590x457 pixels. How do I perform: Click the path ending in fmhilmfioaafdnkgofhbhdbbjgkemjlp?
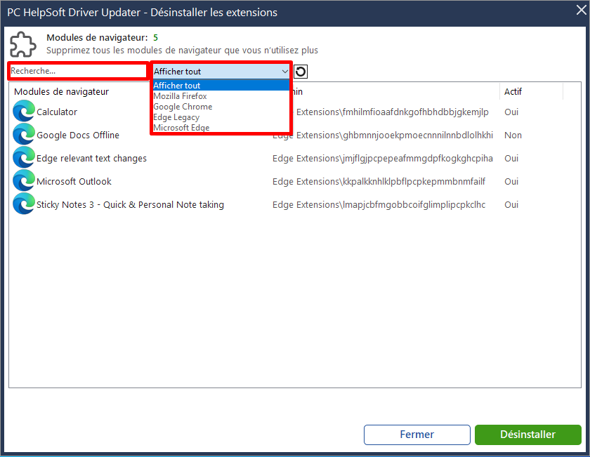(x=393, y=112)
